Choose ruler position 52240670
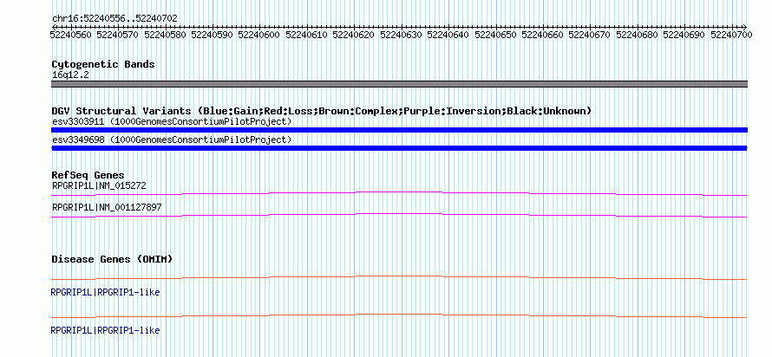The image size is (772, 357). tap(589, 35)
